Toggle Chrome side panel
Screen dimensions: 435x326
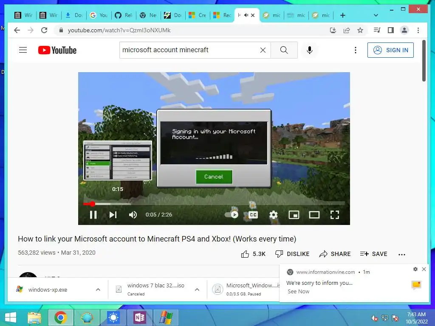(391, 30)
